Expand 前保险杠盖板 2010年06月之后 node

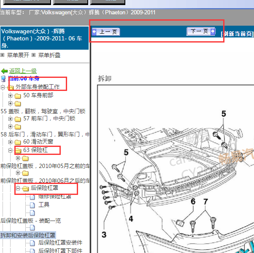click(x=18, y=173)
